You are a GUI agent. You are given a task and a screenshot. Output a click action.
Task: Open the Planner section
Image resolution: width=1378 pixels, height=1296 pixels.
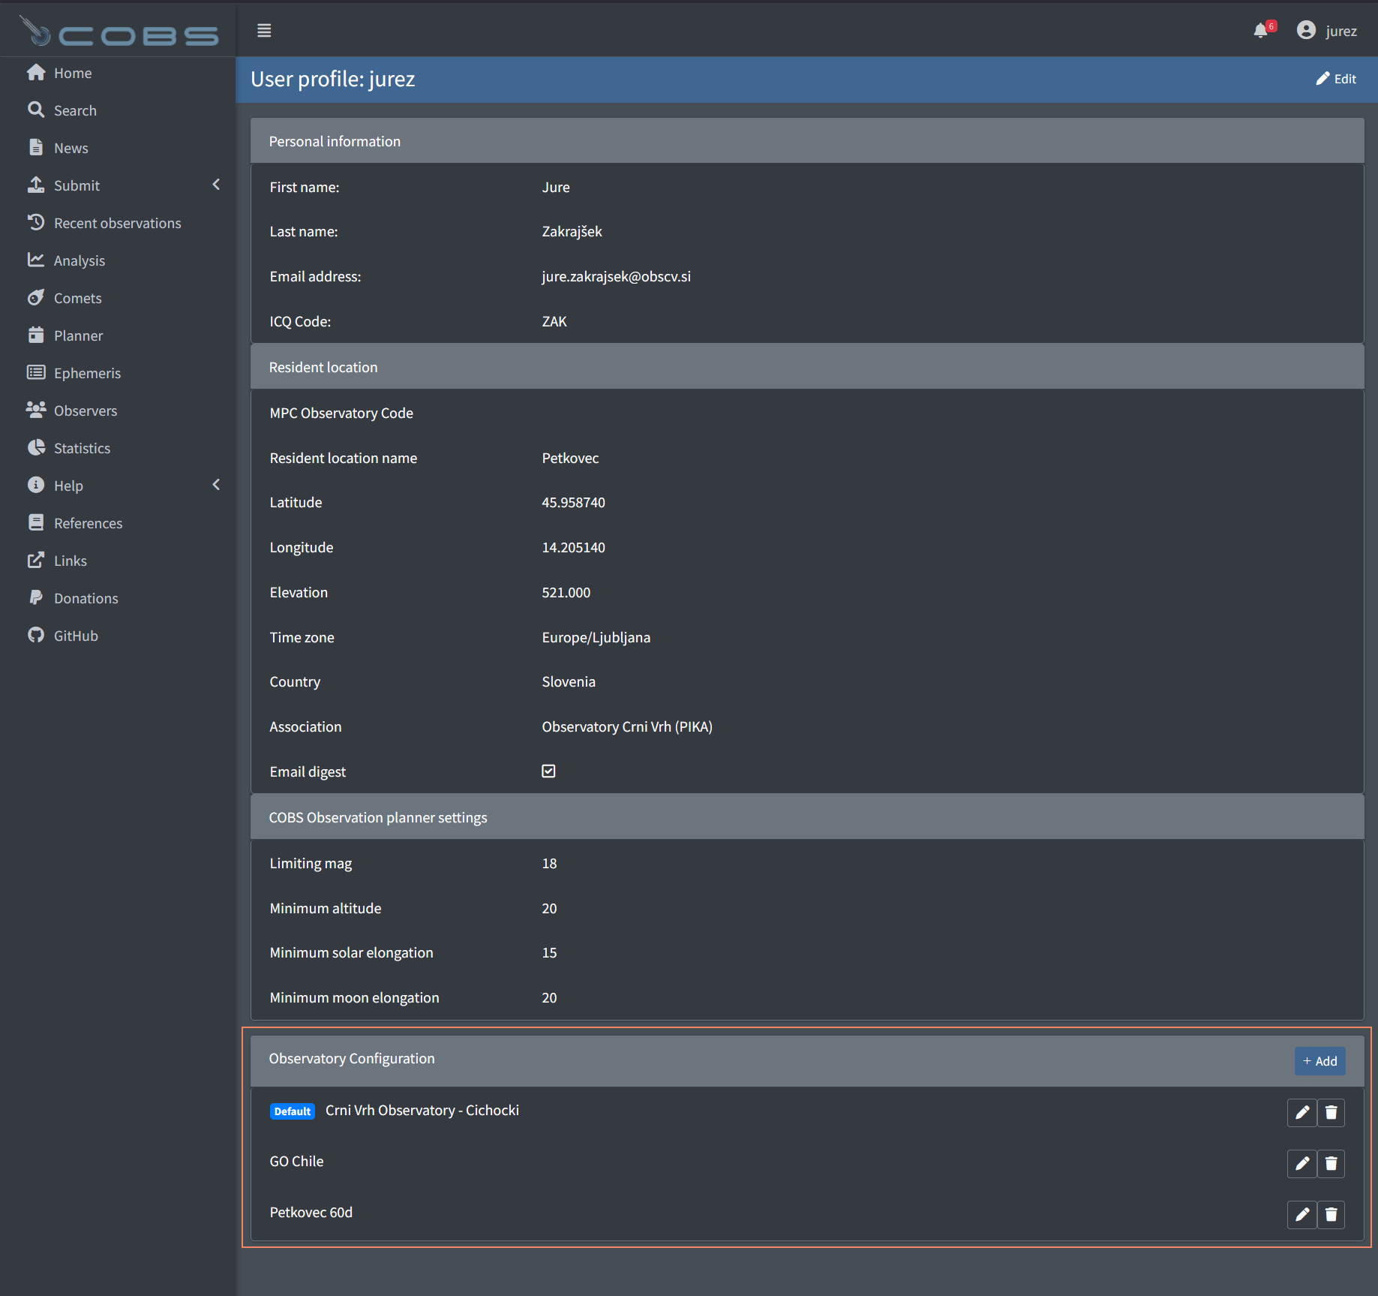(x=78, y=335)
